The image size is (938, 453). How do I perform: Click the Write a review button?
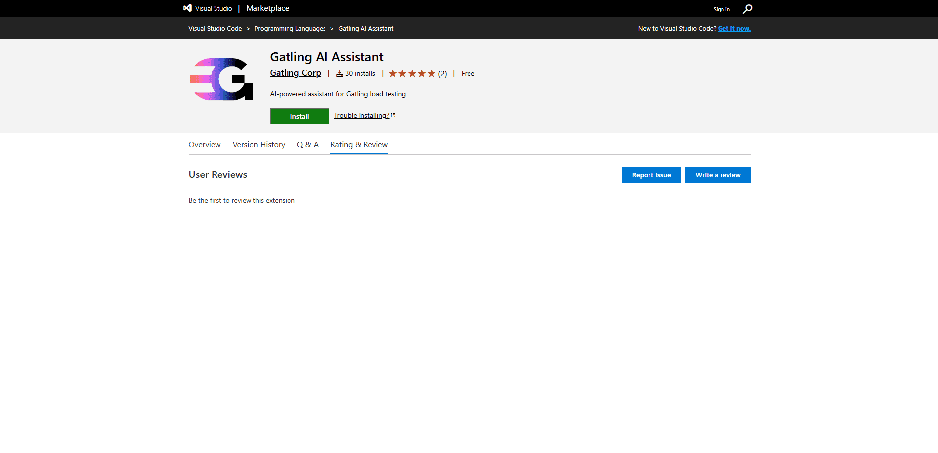click(718, 175)
